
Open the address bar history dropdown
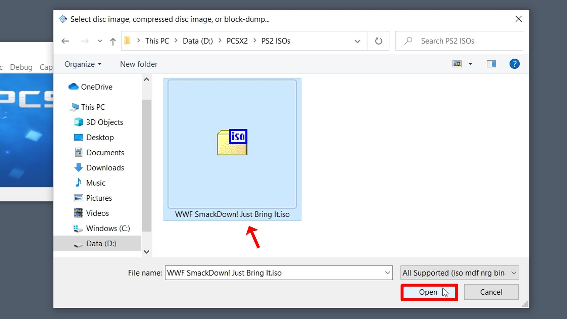(x=357, y=41)
